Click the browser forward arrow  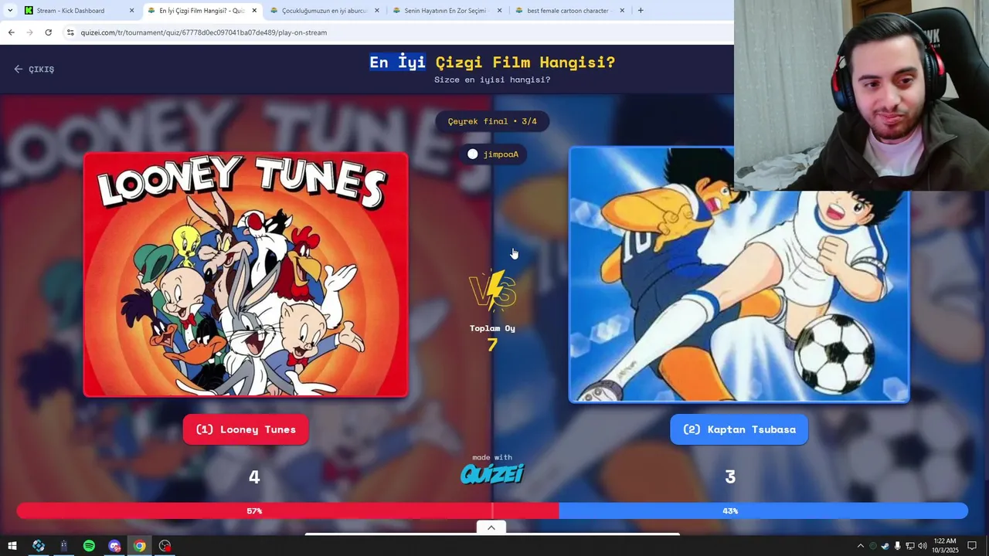pyautogui.click(x=29, y=32)
